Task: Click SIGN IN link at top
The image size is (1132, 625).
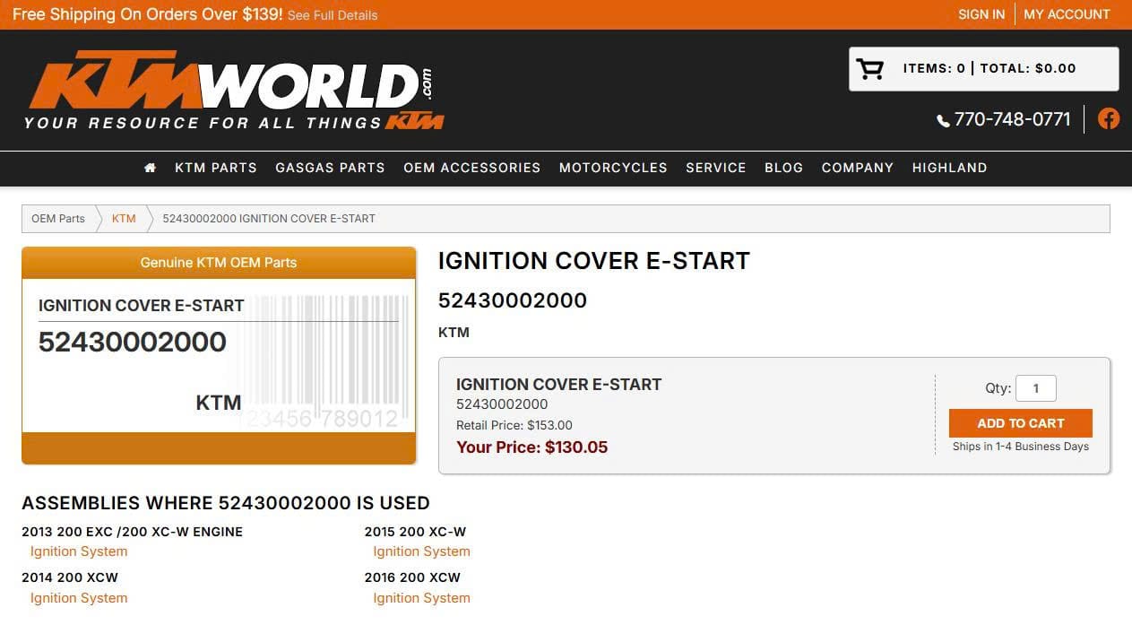Action: click(x=981, y=14)
